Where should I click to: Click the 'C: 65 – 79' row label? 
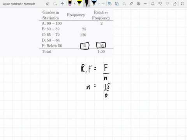(51, 35)
